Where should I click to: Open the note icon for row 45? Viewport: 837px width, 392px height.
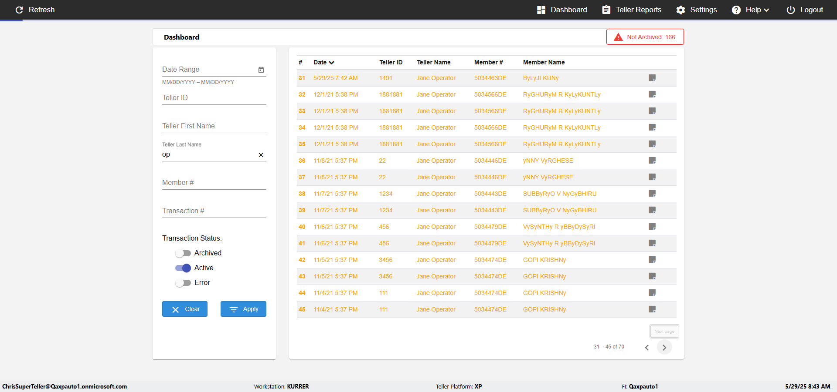click(652, 309)
